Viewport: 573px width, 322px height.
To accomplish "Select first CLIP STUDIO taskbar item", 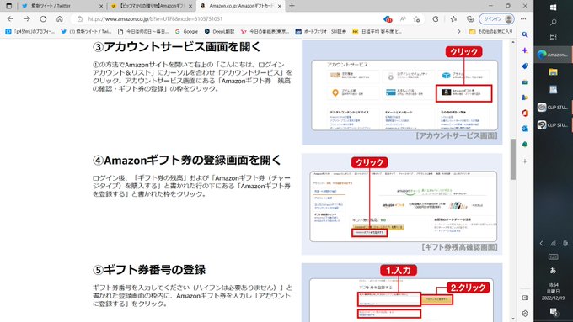I will click(x=554, y=108).
